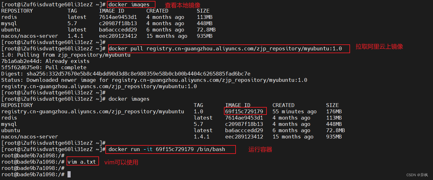Click the sha256 Digest line

tap(126, 74)
